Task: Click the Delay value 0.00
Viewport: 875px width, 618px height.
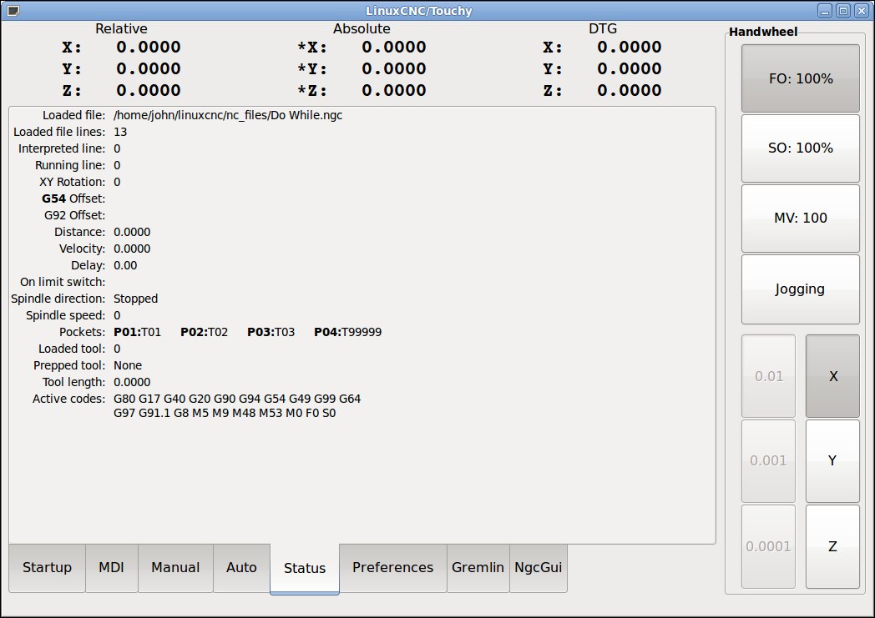Action: coord(125,266)
